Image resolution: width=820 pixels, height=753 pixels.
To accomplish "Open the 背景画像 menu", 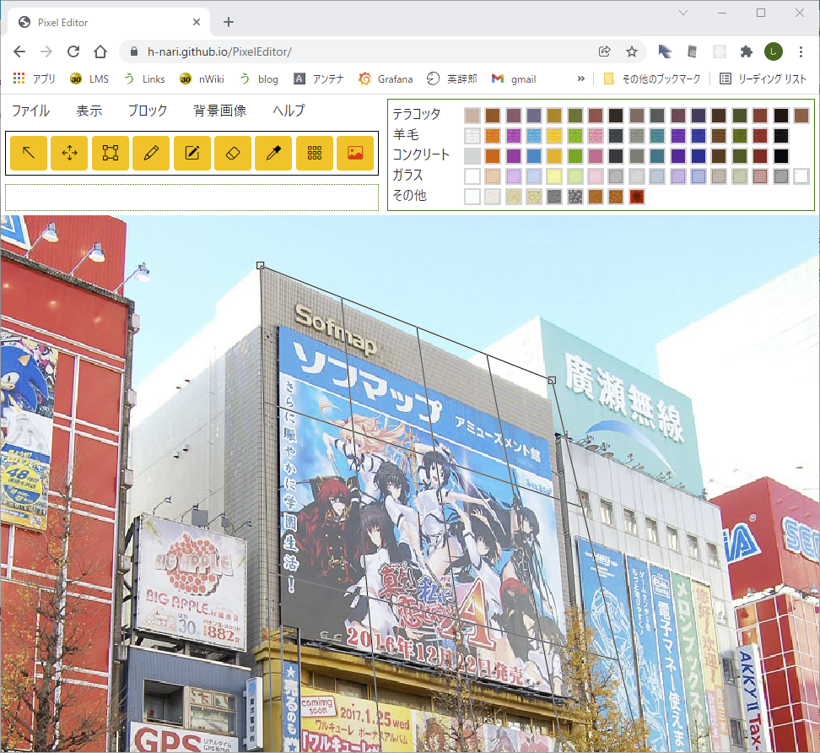I will (219, 111).
